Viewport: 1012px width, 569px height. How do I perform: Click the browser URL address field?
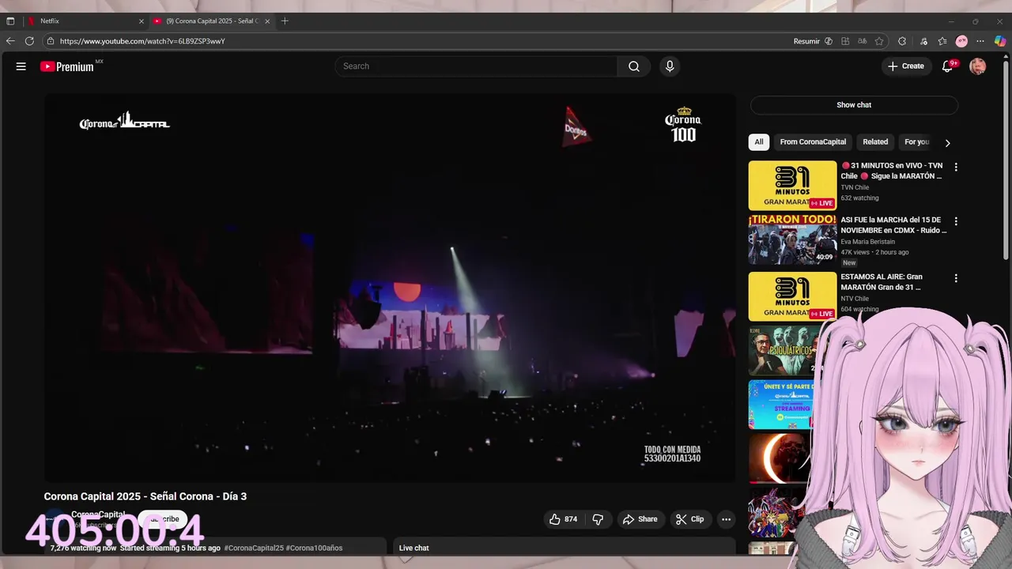pyautogui.click(x=419, y=41)
